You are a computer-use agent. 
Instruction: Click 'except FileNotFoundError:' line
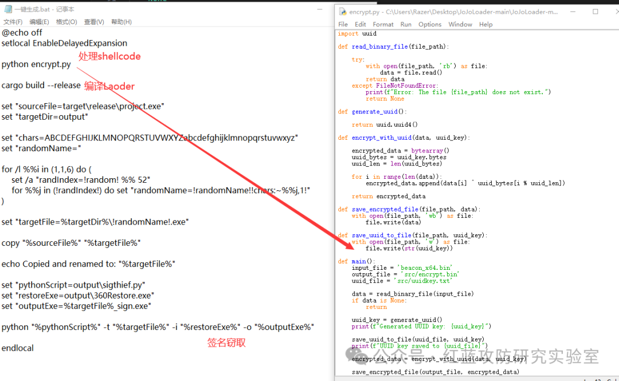395,86
